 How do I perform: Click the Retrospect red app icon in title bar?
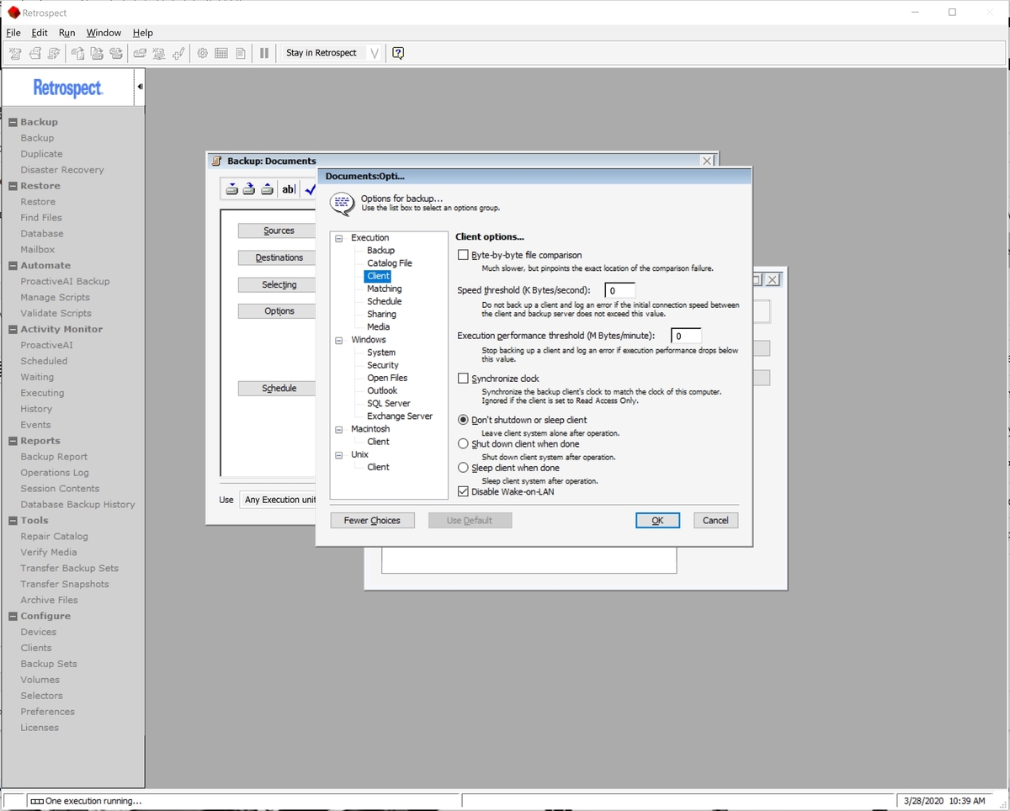[13, 13]
